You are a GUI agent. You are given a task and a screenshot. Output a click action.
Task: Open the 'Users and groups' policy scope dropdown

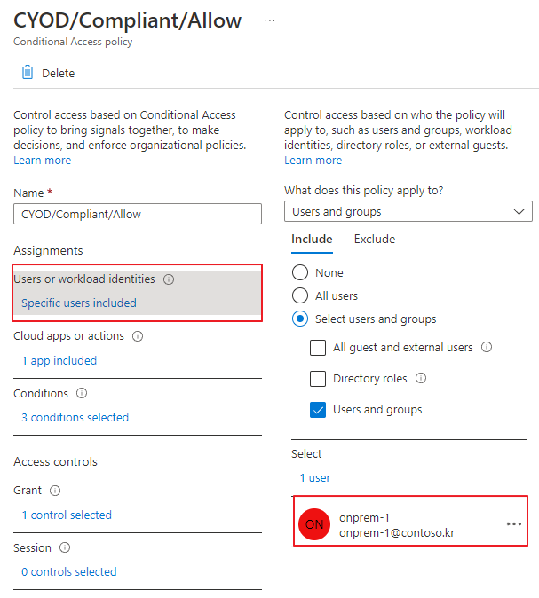408,211
